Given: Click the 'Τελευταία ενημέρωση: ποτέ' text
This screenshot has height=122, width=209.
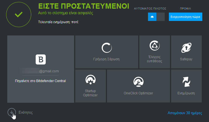Looking at the screenshot, I should point(58,22).
